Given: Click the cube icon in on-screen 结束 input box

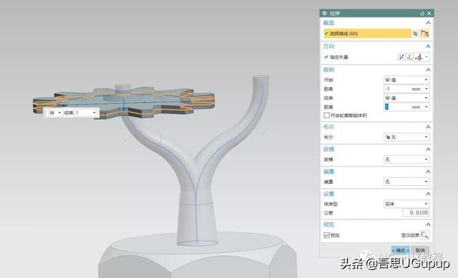Looking at the screenshot, I should [x=52, y=113].
